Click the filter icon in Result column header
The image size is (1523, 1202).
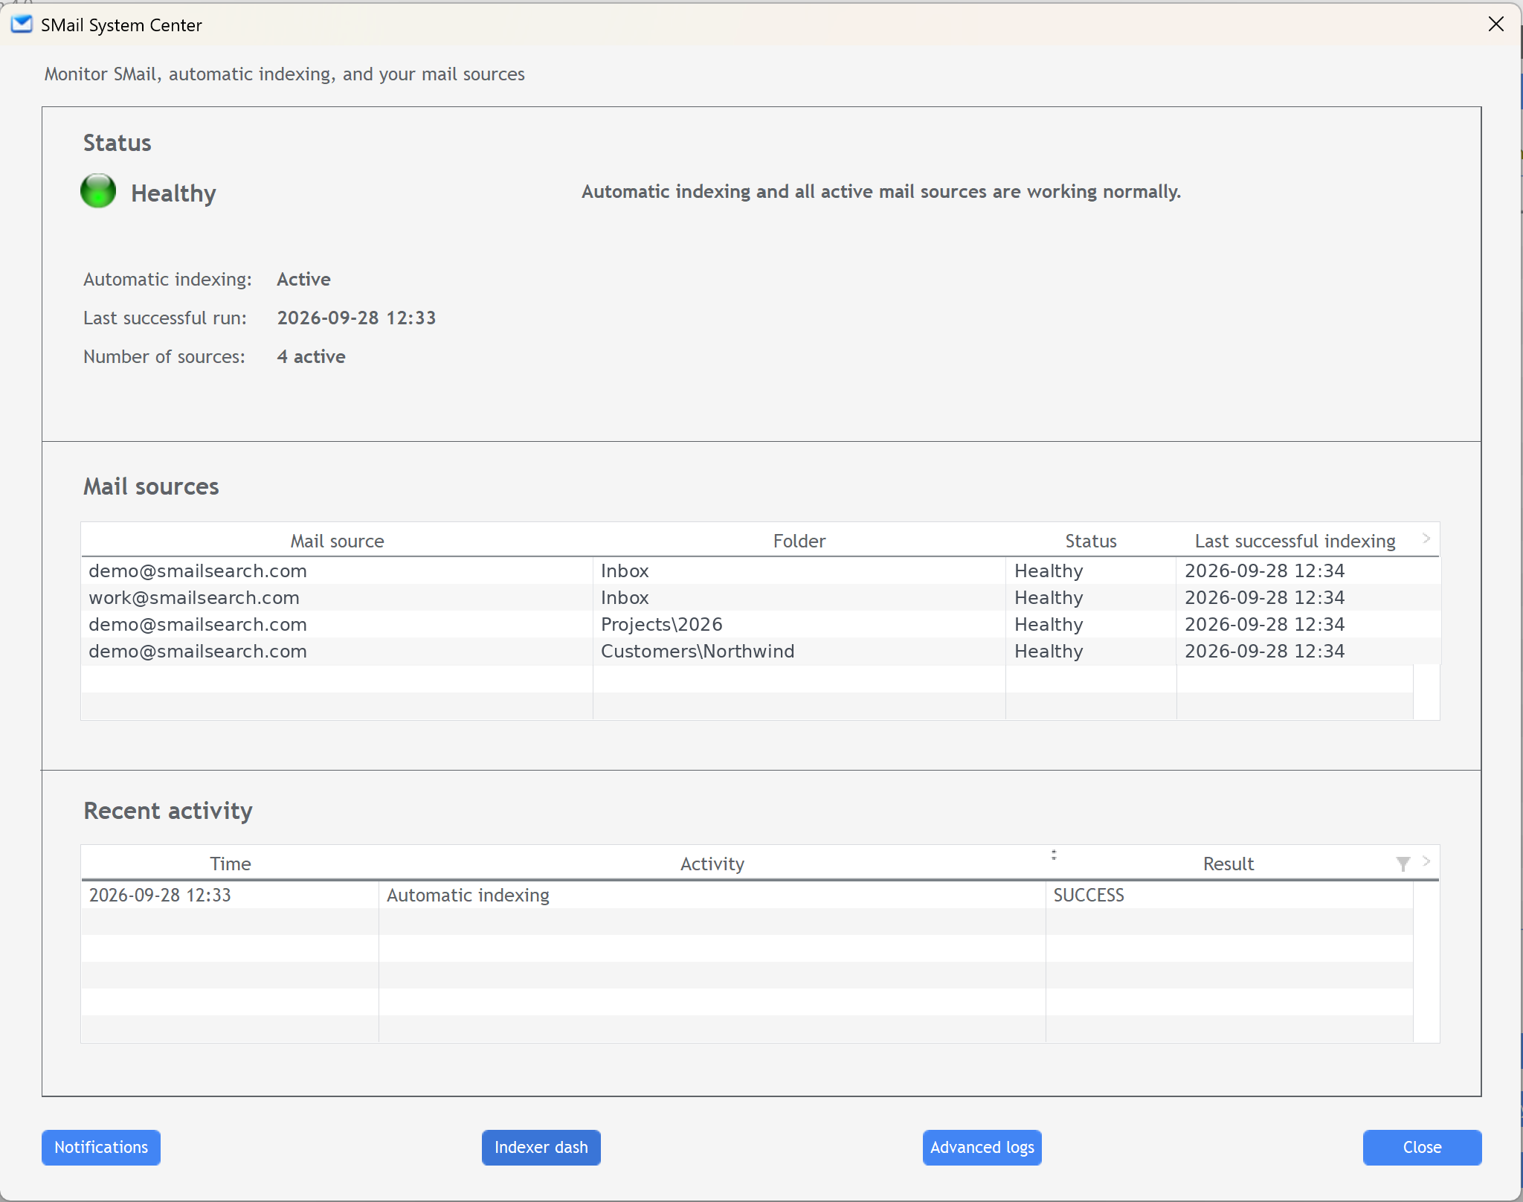tap(1403, 864)
